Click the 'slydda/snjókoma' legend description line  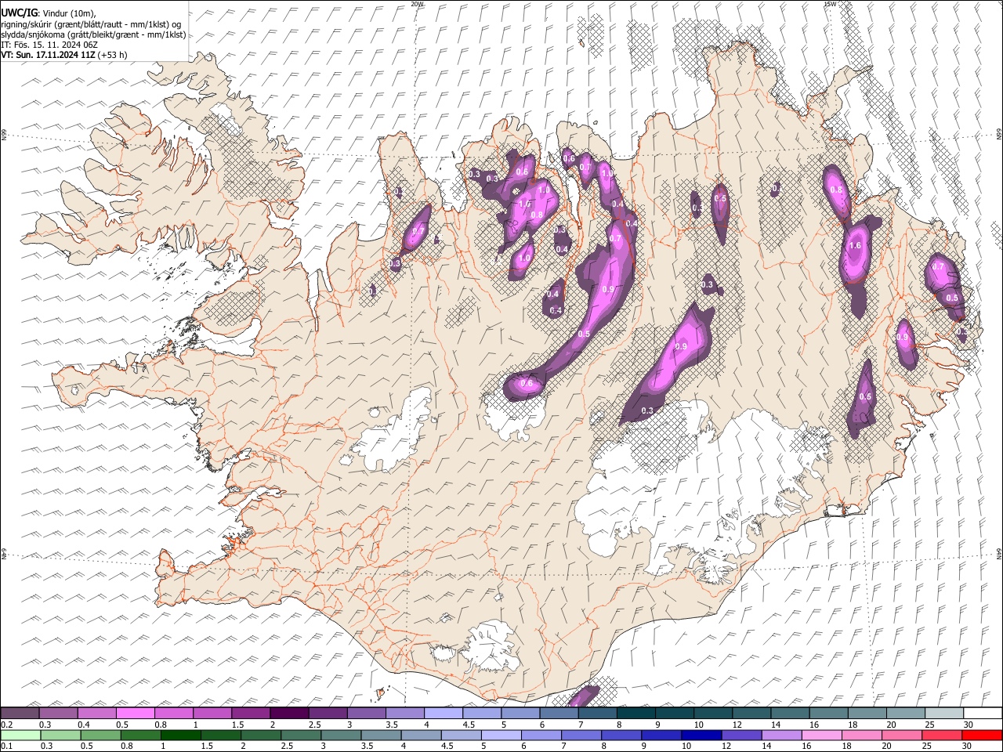pos(93,34)
